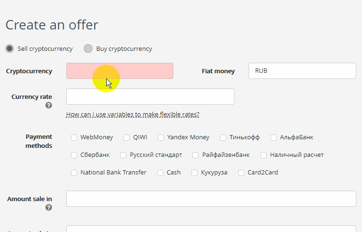362x232 pixels.
Task: Check the National Bank Transfer option
Action: [74, 173]
